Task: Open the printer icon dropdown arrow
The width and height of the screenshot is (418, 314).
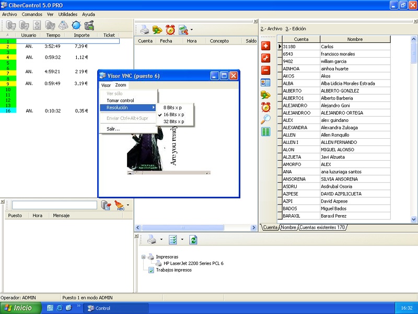Action: point(161,240)
